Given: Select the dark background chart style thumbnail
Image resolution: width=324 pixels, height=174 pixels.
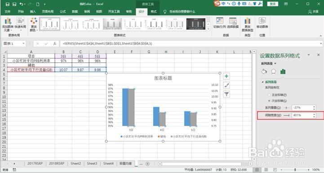Looking at the screenshot, I should click(x=195, y=24).
